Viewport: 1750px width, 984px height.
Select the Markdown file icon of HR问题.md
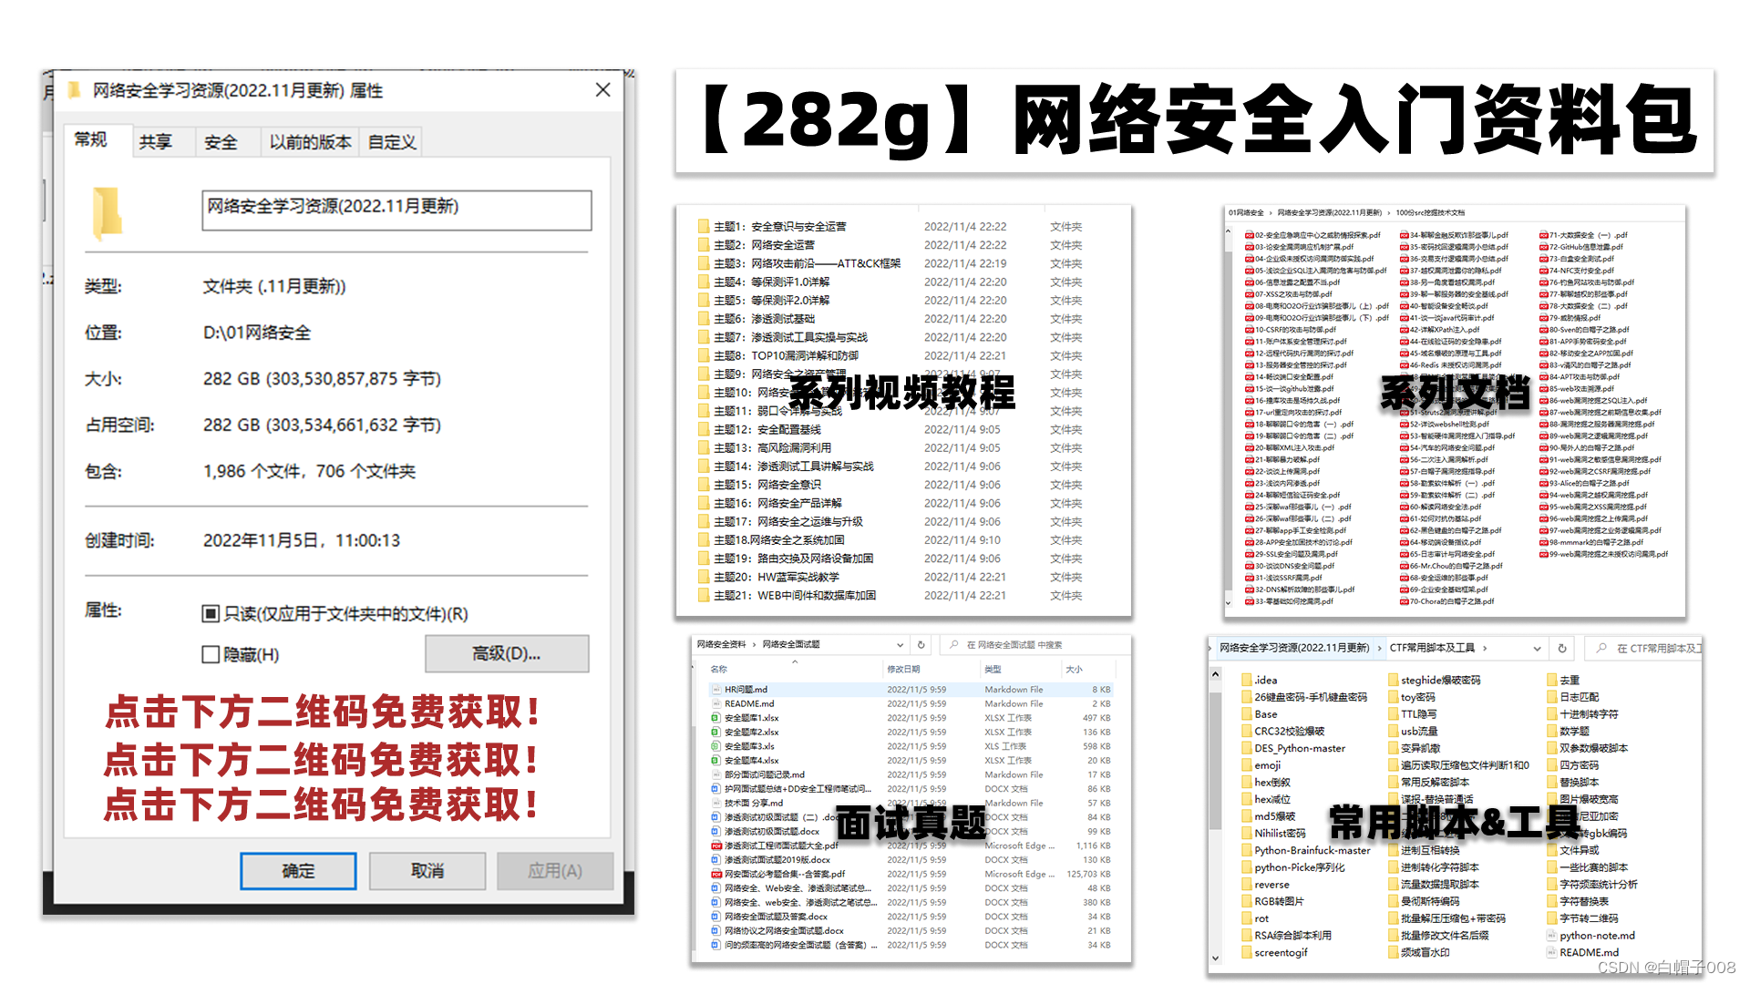tap(715, 690)
